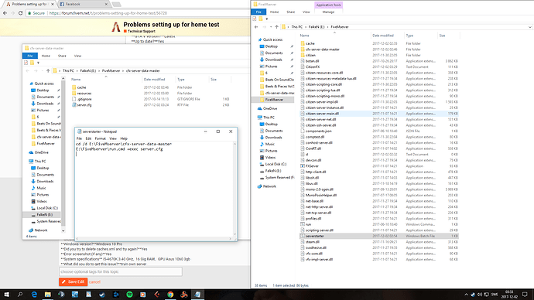This screenshot has height=300, width=534.
Task: Expand system tray hidden icons chevron
Action: 466,295
